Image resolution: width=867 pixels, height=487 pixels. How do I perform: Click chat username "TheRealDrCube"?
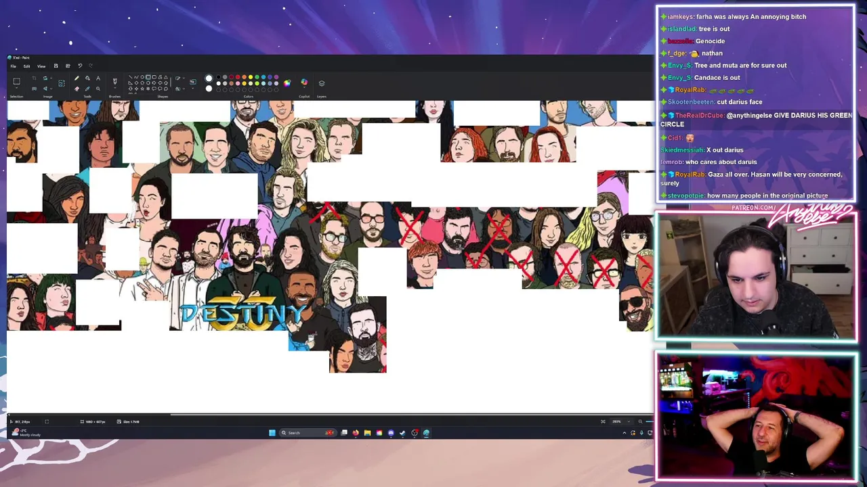[699, 116]
